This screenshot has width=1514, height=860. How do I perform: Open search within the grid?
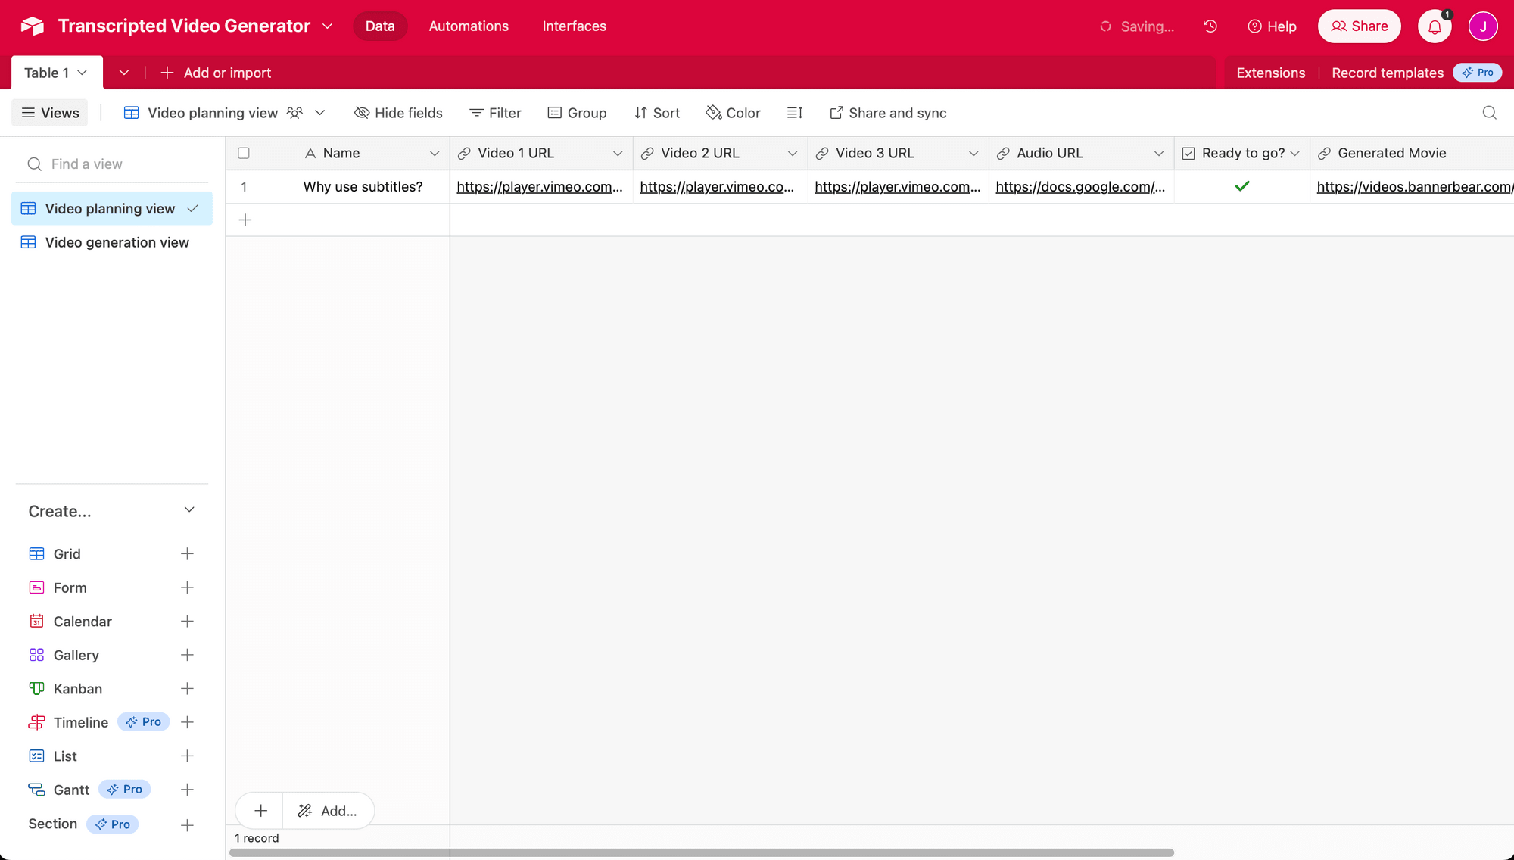click(x=1488, y=112)
